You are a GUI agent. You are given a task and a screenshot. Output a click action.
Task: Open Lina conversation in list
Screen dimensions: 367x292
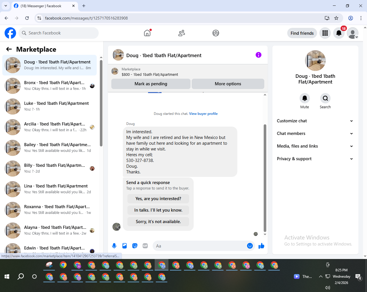50,189
